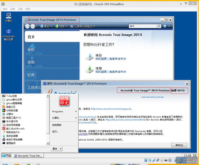Switch to the 復原 sidebar tab
This screenshot has width=199, height=165.
click(x=52, y=62)
